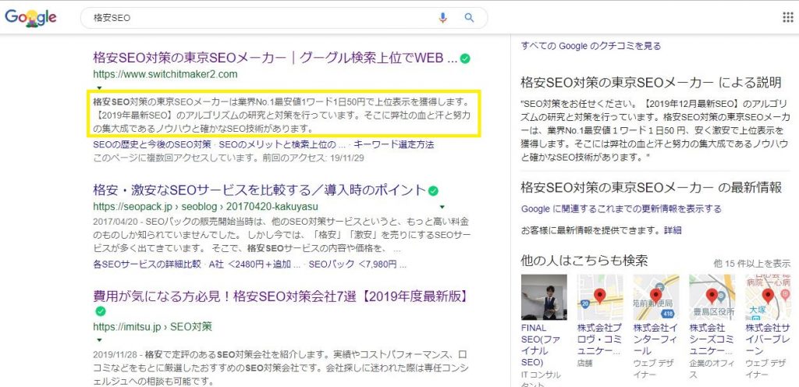Image resolution: width=799 pixels, height=387 pixels.
Task: Open sitelink SEOのメリットと検索上位の
Action: click(282, 144)
